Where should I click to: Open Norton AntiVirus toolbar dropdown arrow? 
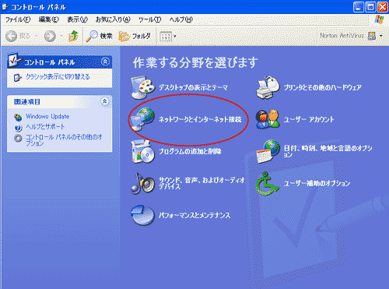click(380, 36)
